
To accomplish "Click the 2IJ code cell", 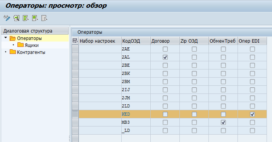I will [136, 90].
